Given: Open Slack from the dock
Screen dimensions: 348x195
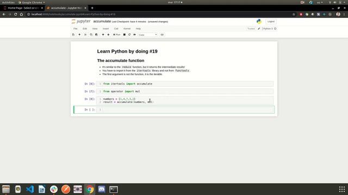Looking at the screenshot, I should 54,189.
